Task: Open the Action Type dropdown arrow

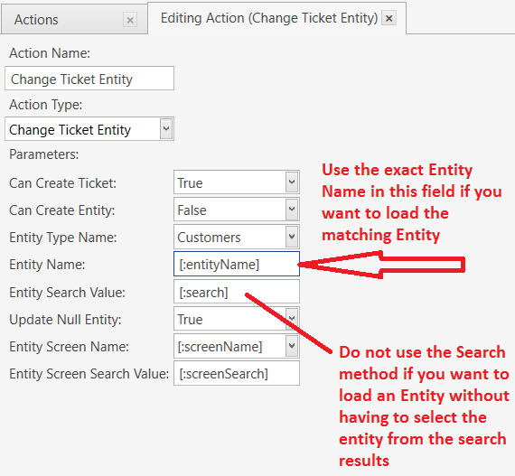Action: 166,128
